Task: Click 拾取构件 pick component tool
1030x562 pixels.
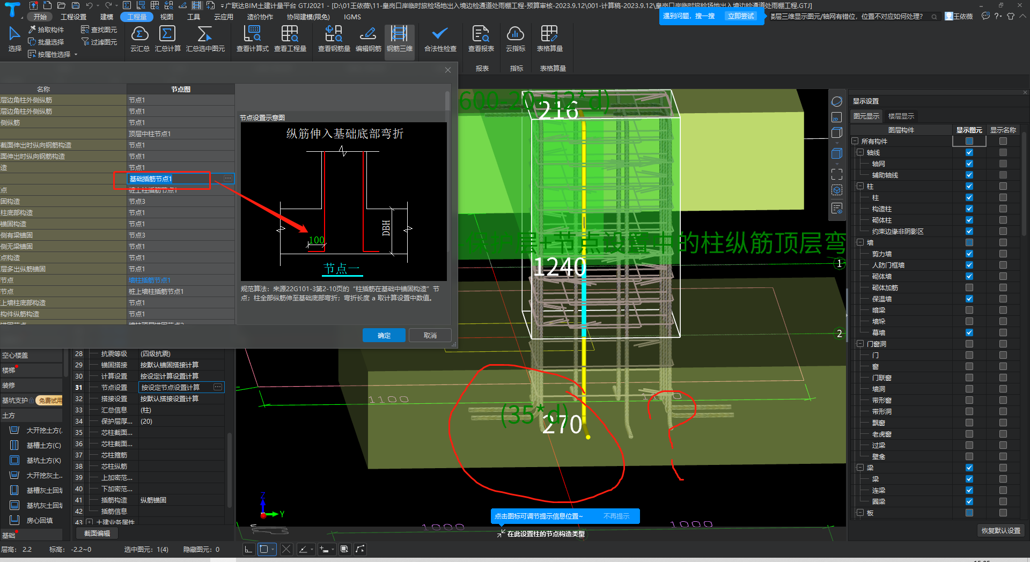Action: click(x=46, y=29)
